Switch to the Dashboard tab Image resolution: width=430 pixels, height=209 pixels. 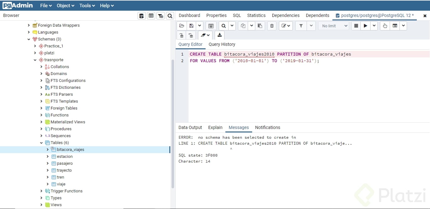(190, 15)
